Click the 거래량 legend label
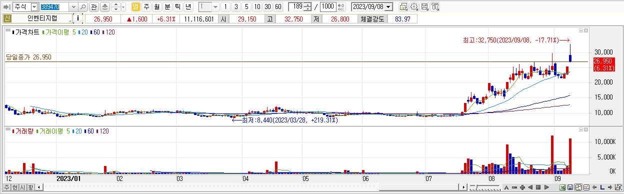The width and height of the screenshot is (624, 194). 24,131
